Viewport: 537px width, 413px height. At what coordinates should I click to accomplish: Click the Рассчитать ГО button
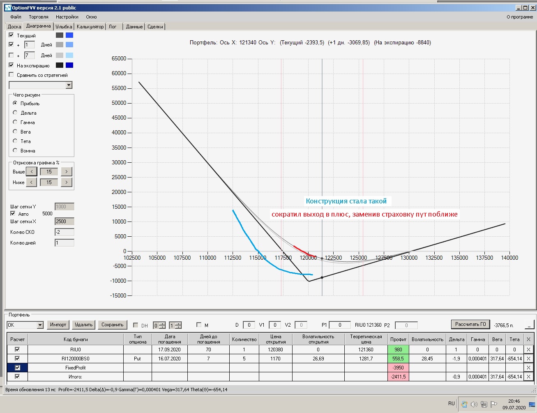click(x=470, y=324)
